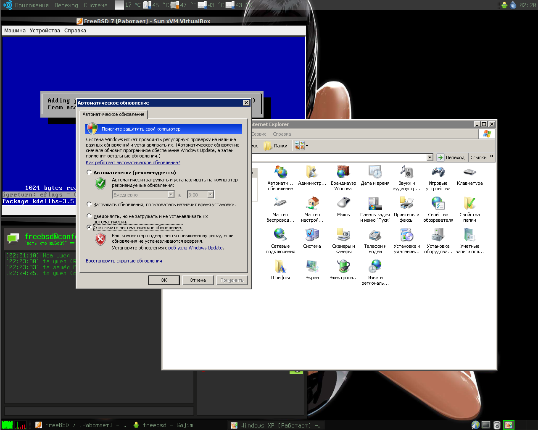Click the Применить button
Screen dimensions: 538x430
(x=232, y=280)
